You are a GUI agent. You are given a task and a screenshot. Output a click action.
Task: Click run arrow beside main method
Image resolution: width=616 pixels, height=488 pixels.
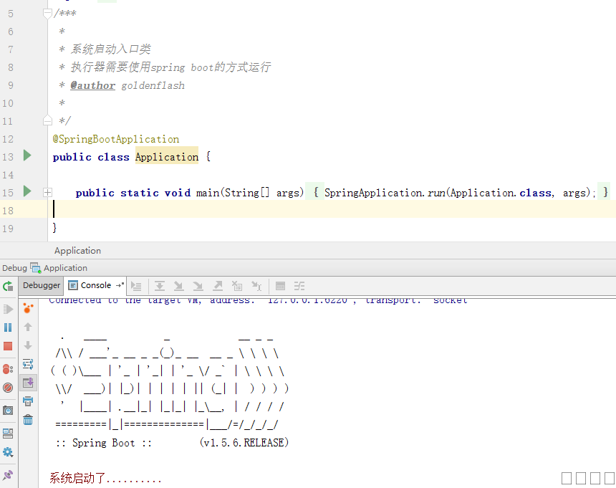pyautogui.click(x=27, y=191)
